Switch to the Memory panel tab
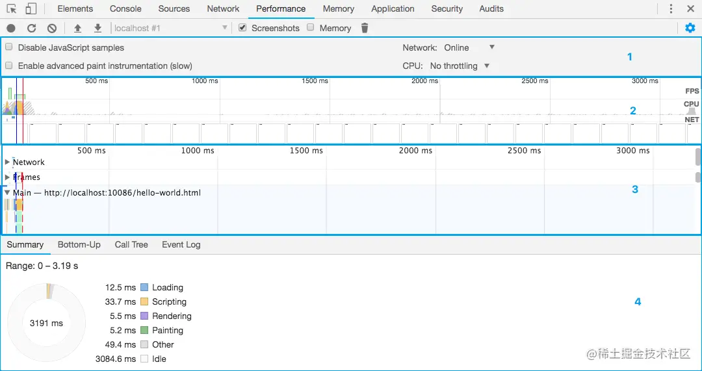 (x=339, y=8)
